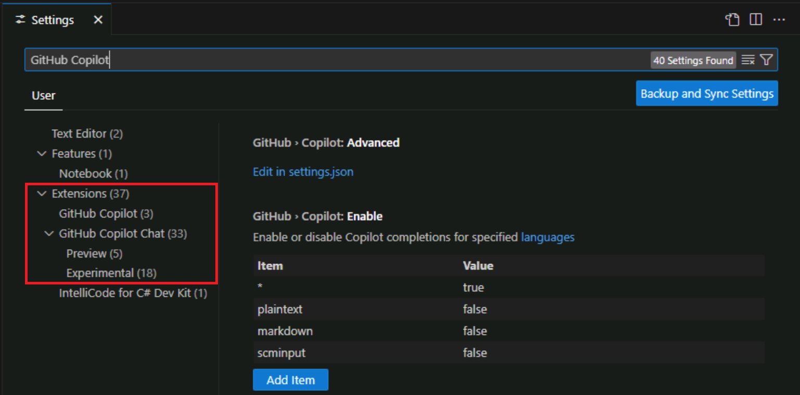Switch to the User settings tab

[x=44, y=96]
